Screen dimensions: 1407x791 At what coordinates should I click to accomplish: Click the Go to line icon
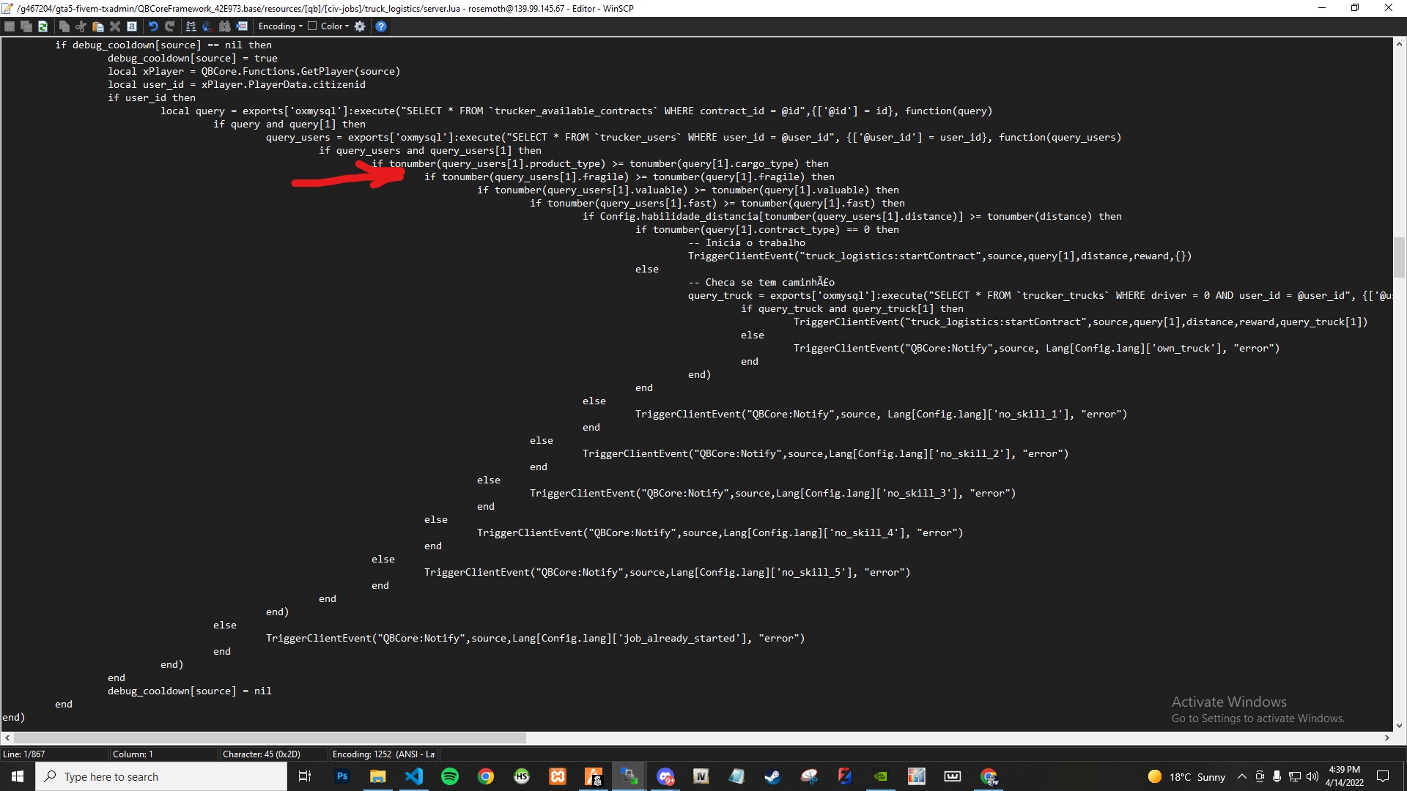coord(242,26)
